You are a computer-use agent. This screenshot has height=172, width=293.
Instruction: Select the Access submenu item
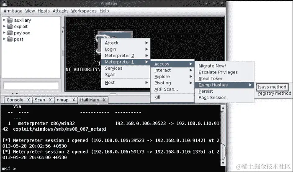click(172, 64)
